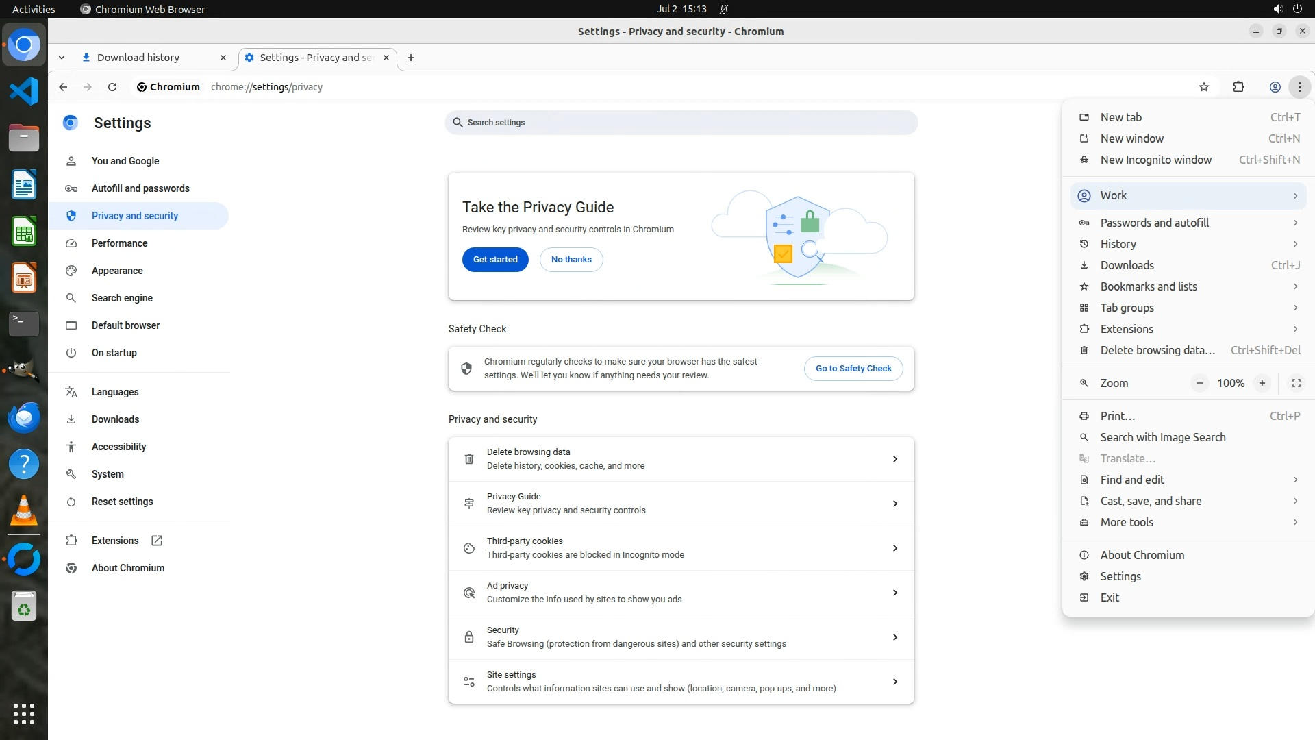
Task: Expand the Bookmarks and lists submenu
Action: 1188,286
